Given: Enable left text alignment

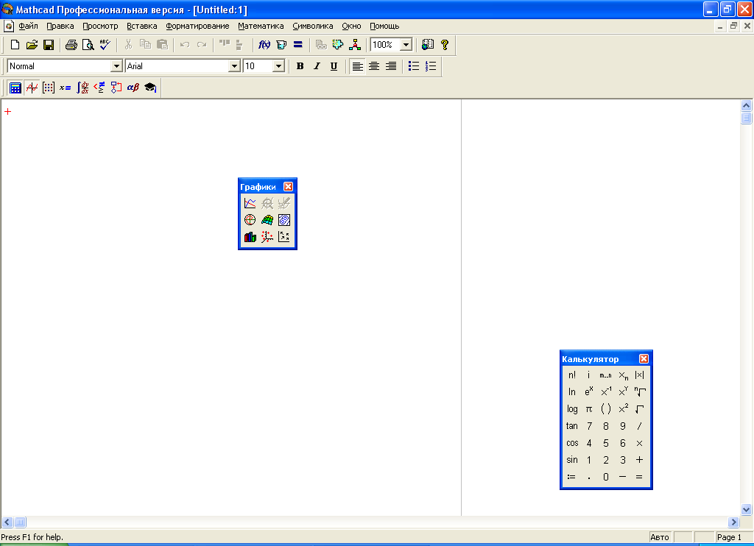Looking at the screenshot, I should (x=357, y=66).
